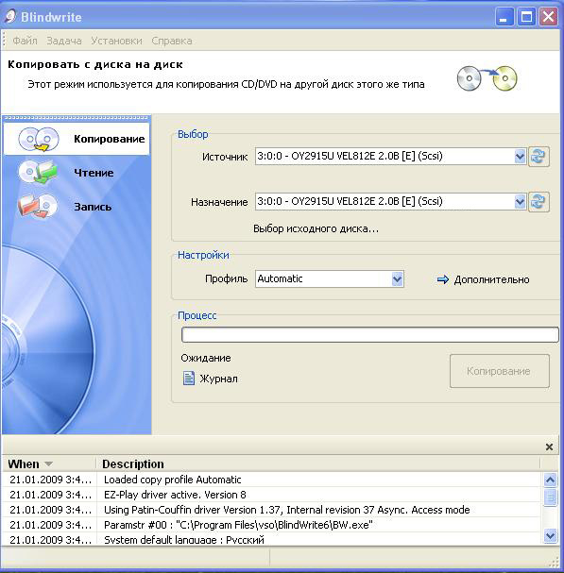Select the Копирование mode icon in sidebar
Screen dimensions: 564x573
pos(39,139)
